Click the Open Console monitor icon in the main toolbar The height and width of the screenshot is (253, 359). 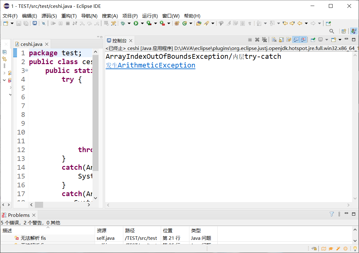coord(35,23)
